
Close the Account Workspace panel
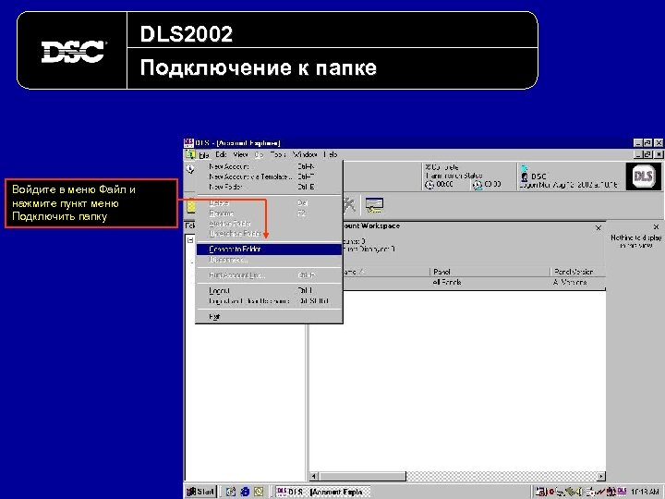(x=598, y=228)
